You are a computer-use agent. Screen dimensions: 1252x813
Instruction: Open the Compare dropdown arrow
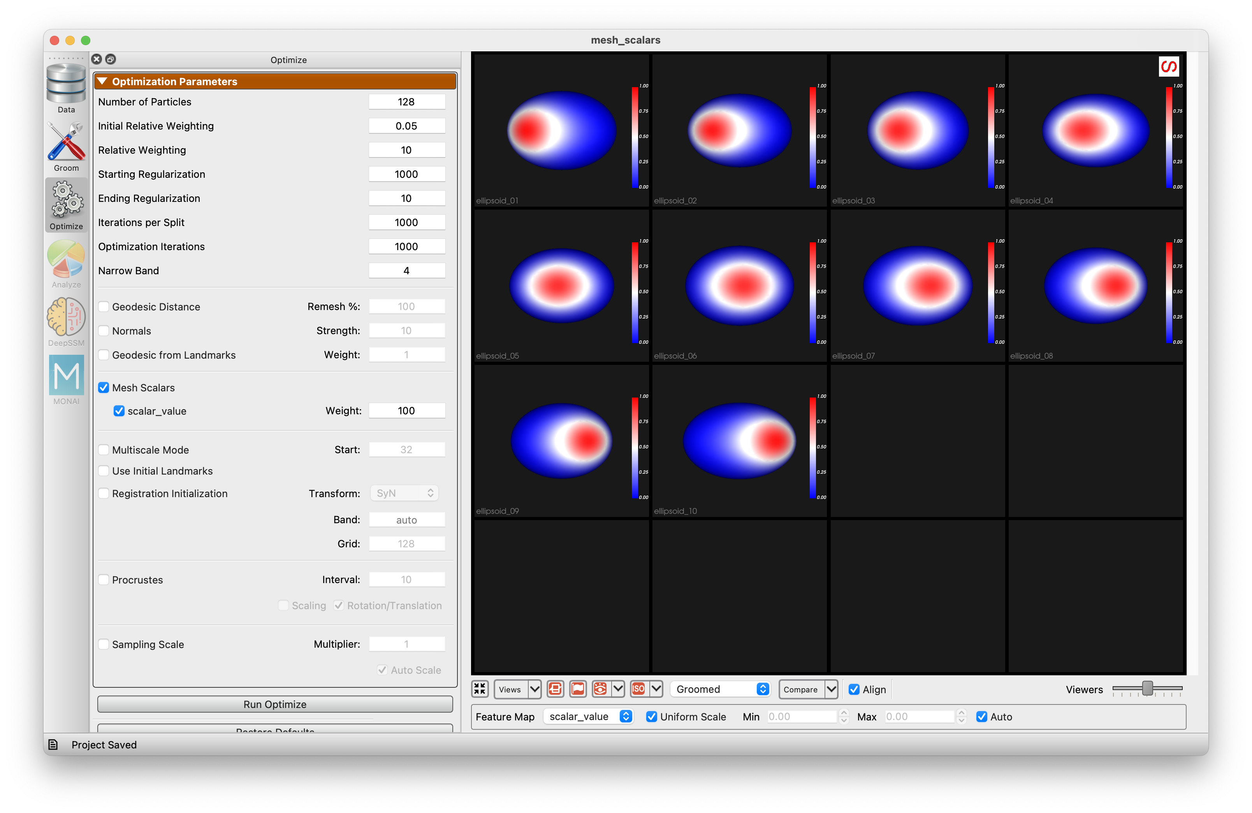[x=831, y=689]
